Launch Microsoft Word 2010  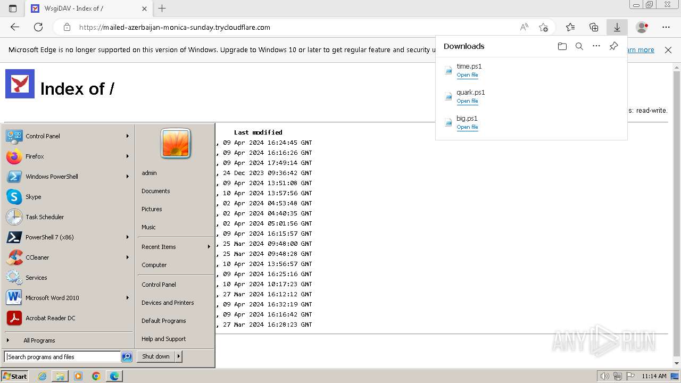(x=68, y=298)
